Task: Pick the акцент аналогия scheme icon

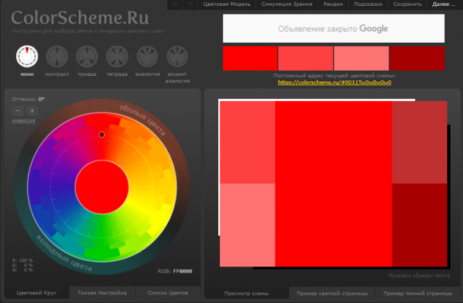Action: (x=177, y=56)
